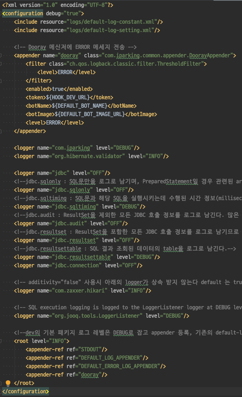Click the closing </root> tag
The height and width of the screenshot is (397, 242).
(x=24, y=383)
